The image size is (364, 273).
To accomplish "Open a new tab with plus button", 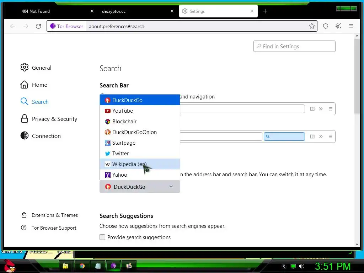I will [x=265, y=11].
